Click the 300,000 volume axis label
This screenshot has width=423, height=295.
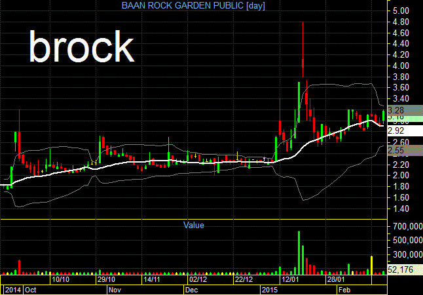click(409, 254)
